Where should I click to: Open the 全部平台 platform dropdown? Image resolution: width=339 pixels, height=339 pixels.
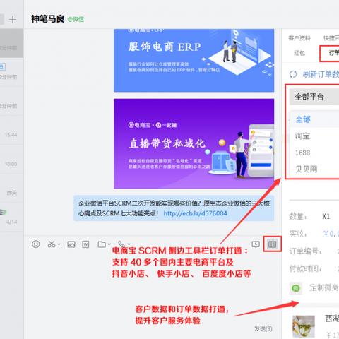314,97
